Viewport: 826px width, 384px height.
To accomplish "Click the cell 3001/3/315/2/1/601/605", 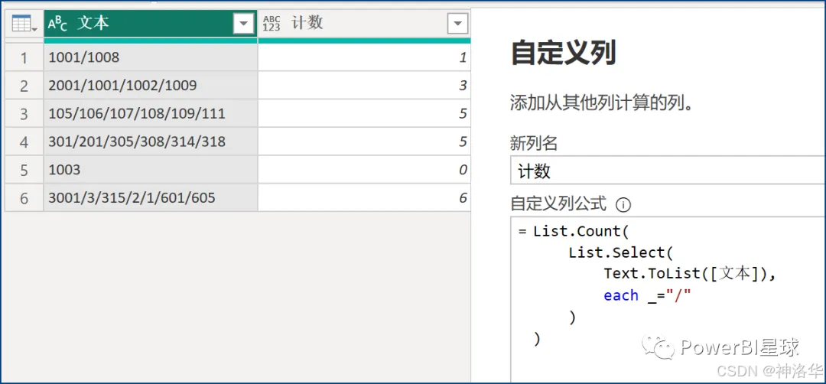I will point(151,198).
